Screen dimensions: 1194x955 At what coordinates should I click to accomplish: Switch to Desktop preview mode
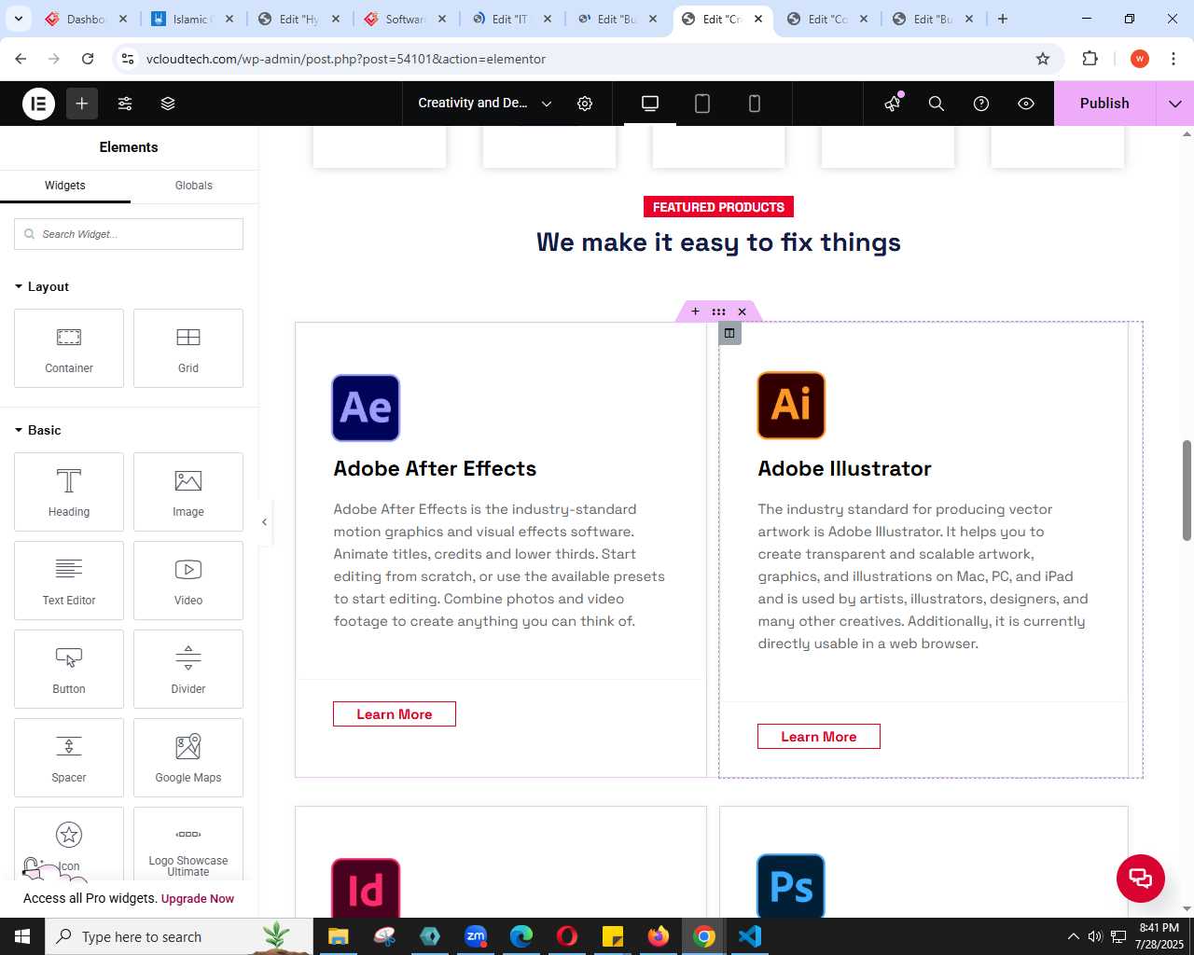click(650, 104)
